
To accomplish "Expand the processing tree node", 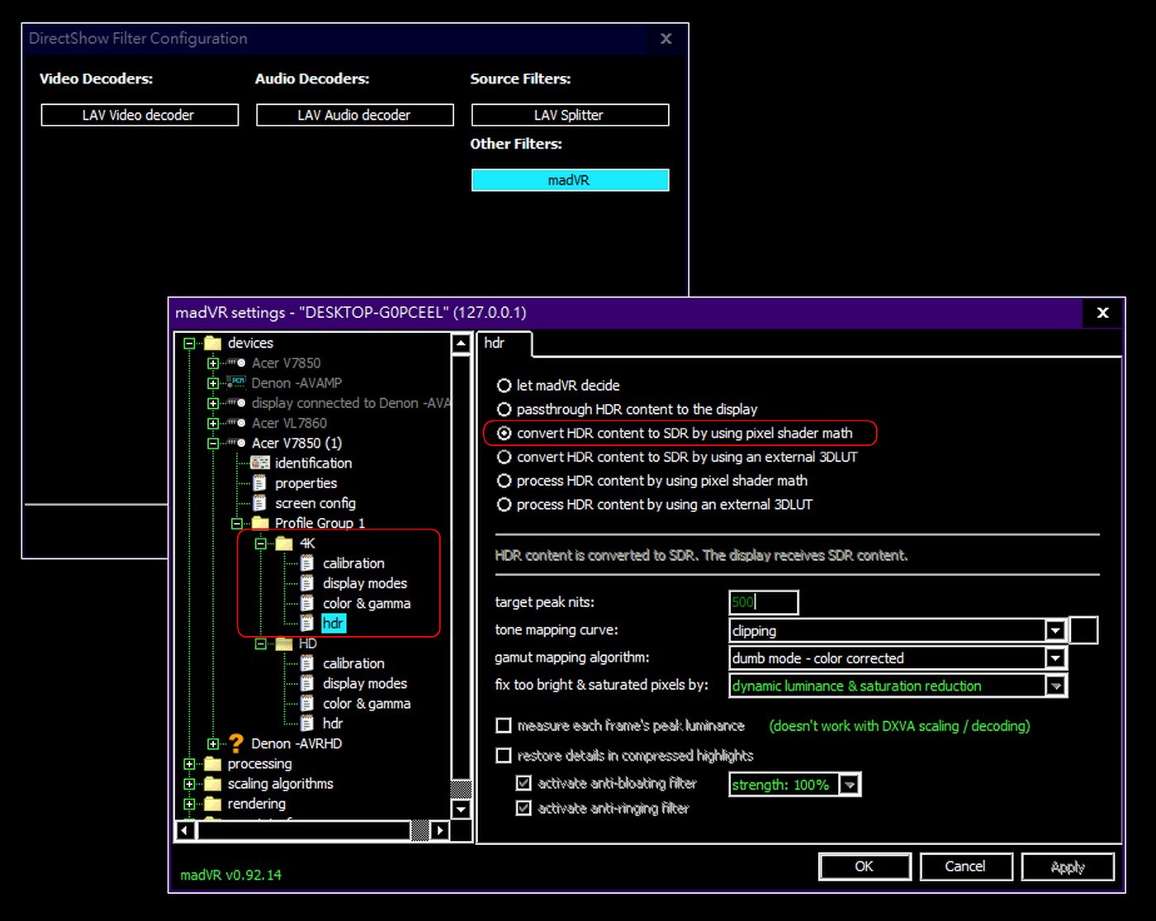I will 189,764.
